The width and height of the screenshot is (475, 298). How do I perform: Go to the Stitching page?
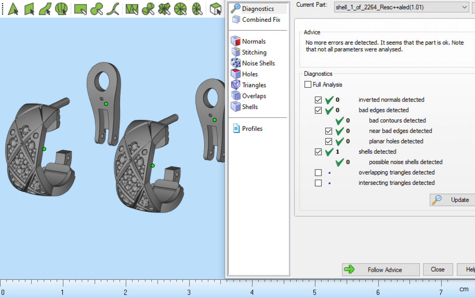click(254, 53)
